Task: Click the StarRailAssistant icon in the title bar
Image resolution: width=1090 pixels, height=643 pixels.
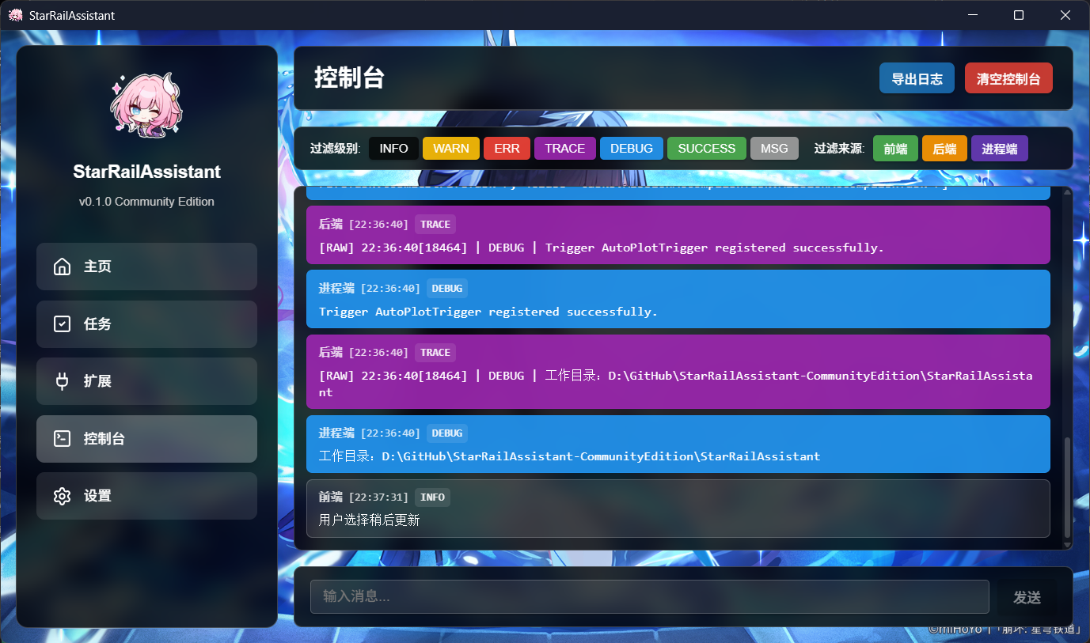Action: 15,14
